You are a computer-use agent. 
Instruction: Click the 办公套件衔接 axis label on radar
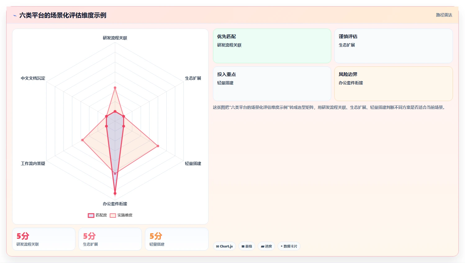click(x=115, y=204)
